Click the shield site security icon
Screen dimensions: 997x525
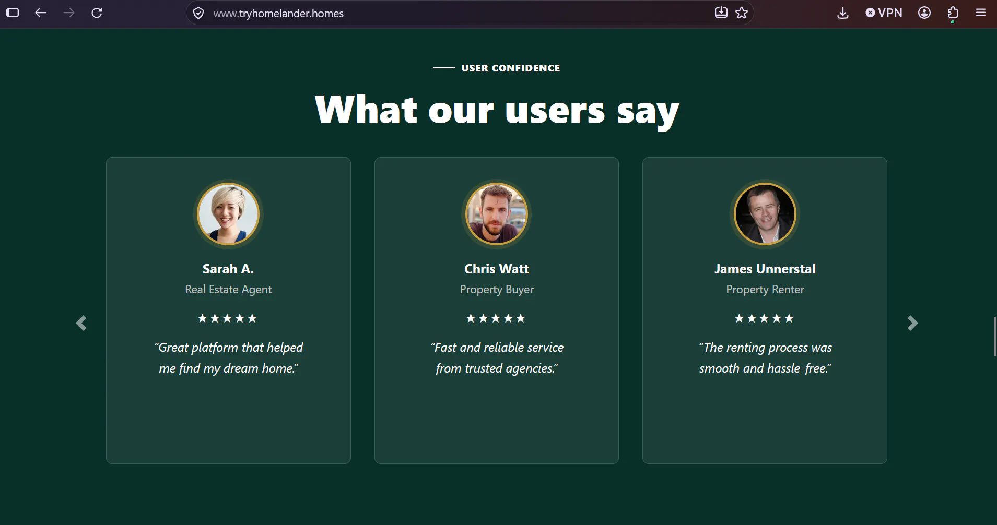click(198, 13)
